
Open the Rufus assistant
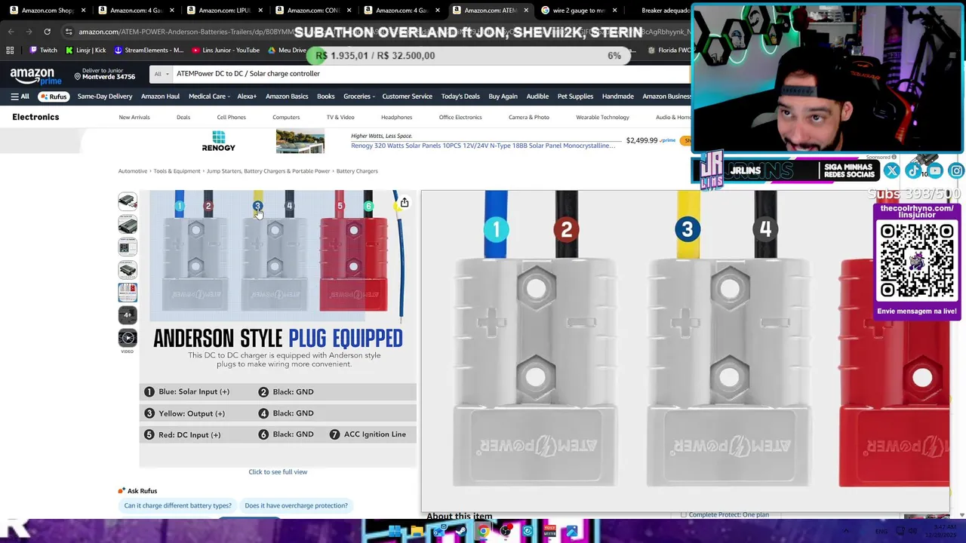(54, 97)
